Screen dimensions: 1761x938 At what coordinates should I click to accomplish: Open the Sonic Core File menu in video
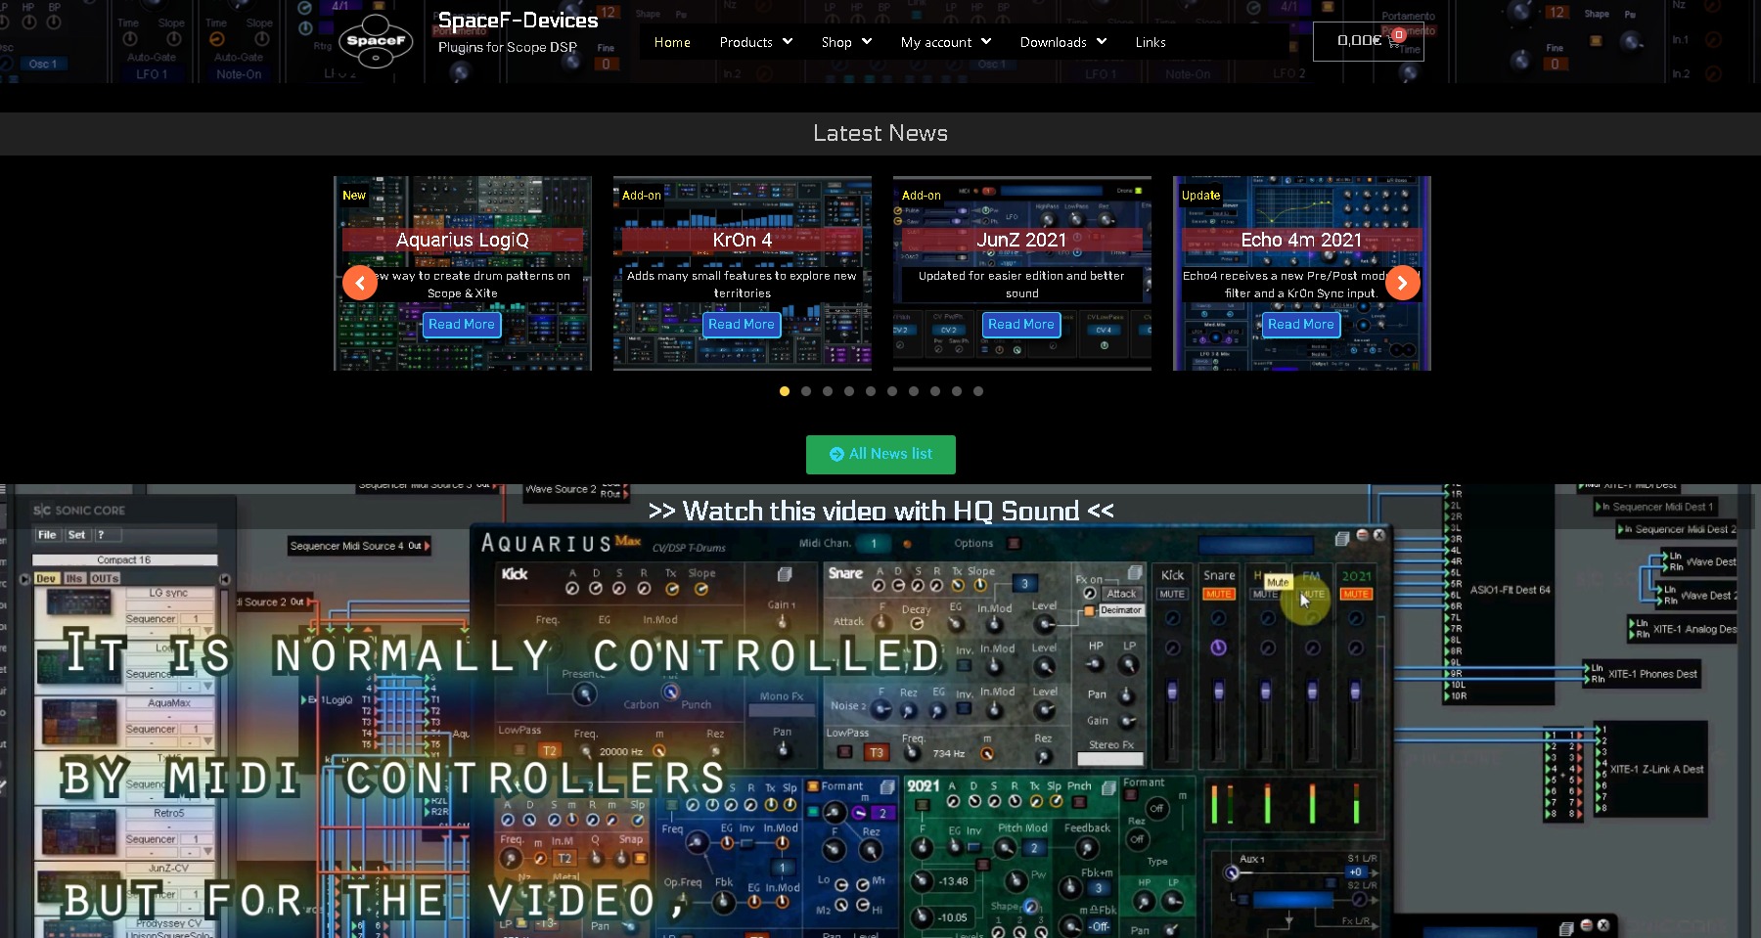click(47, 535)
